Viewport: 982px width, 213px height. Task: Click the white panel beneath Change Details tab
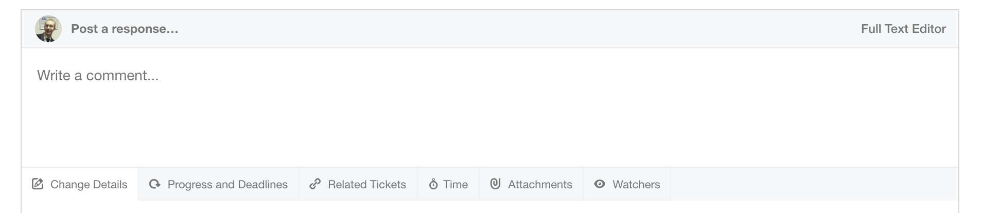pos(80,207)
